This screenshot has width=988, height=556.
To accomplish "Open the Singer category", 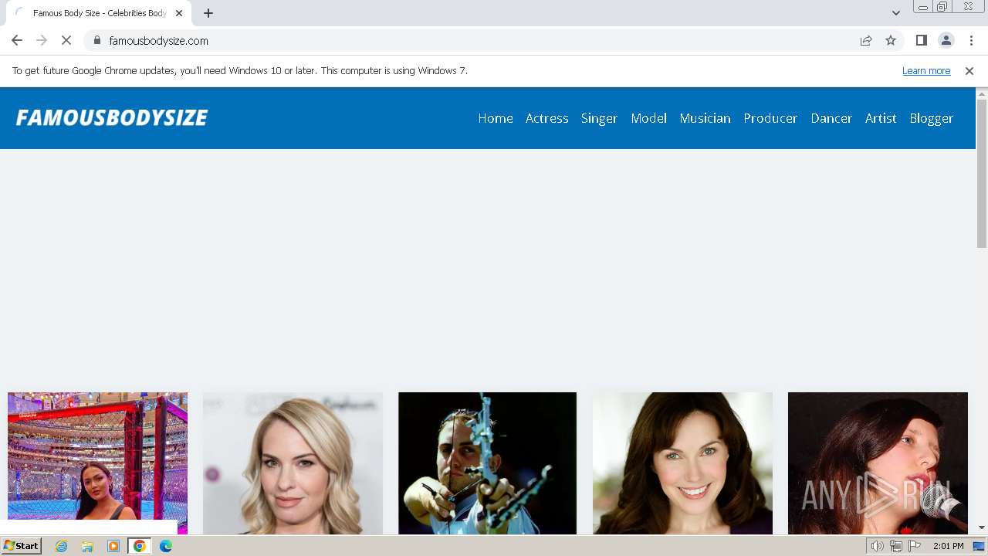I will (x=599, y=118).
